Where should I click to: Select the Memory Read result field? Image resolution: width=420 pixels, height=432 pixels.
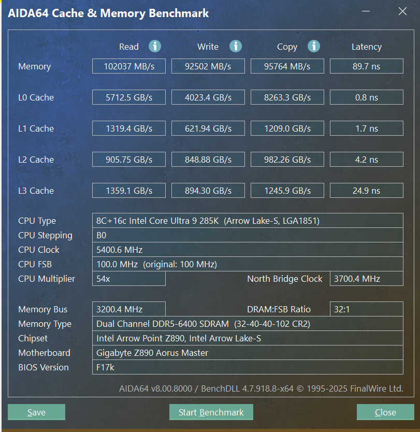(x=129, y=66)
